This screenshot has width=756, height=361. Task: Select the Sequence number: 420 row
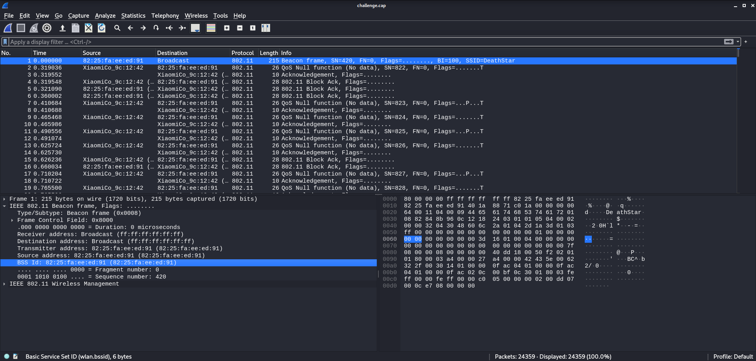tap(189, 277)
